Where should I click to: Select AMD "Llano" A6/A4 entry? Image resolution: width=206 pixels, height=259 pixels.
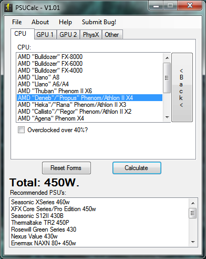pos(89,84)
